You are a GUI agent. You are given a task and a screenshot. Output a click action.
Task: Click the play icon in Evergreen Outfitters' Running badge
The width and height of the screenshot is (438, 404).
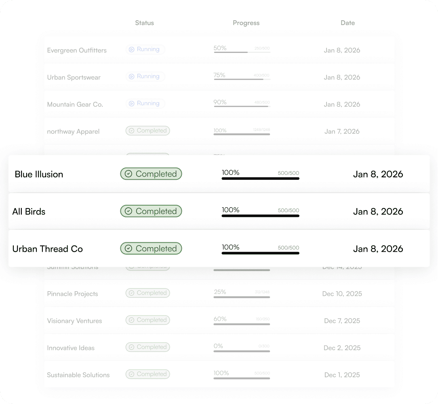pos(132,49)
